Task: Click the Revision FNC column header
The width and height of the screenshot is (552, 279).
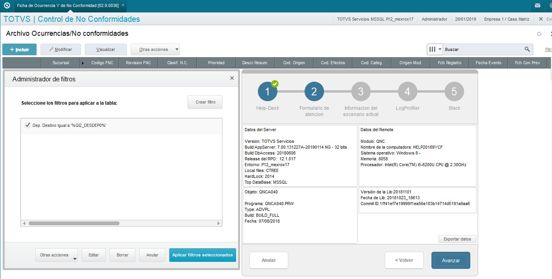Action: 138,63
